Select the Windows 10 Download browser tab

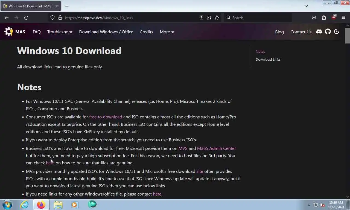pyautogui.click(x=31, y=6)
